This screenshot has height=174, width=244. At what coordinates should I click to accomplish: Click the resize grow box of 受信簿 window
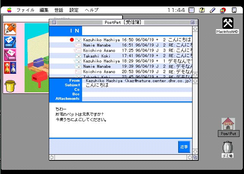(195, 157)
